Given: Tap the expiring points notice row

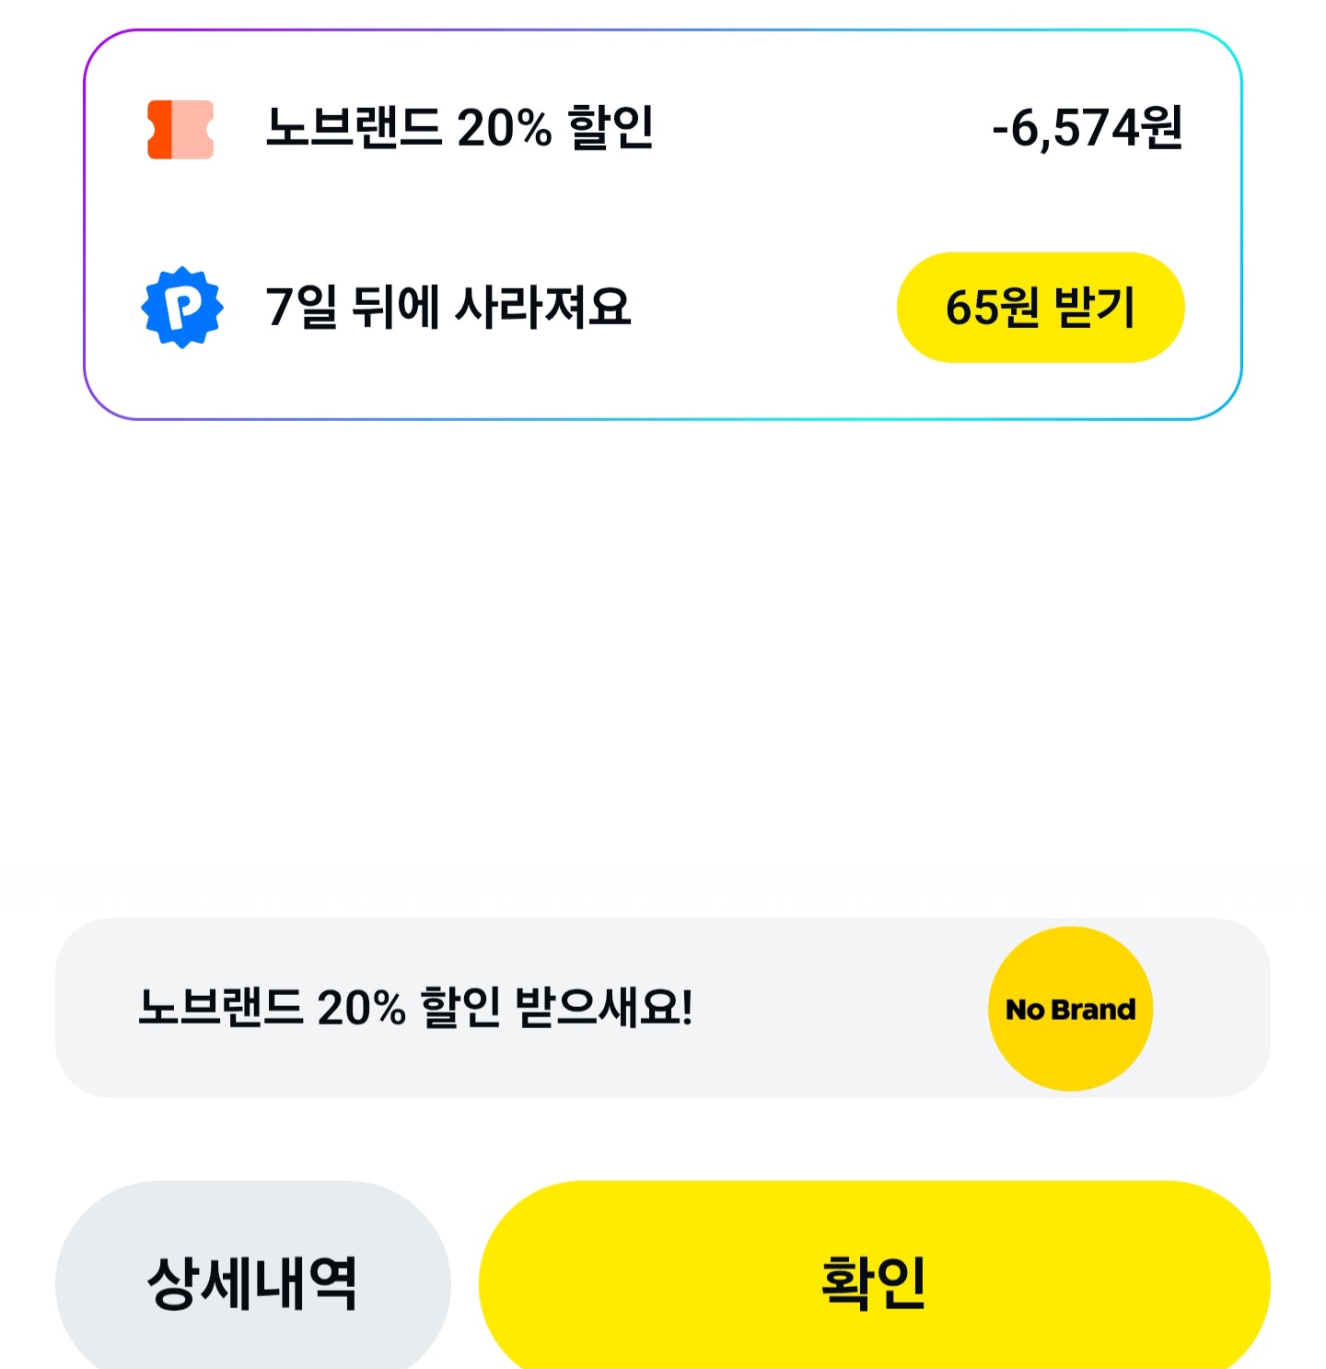Looking at the screenshot, I should point(663,307).
